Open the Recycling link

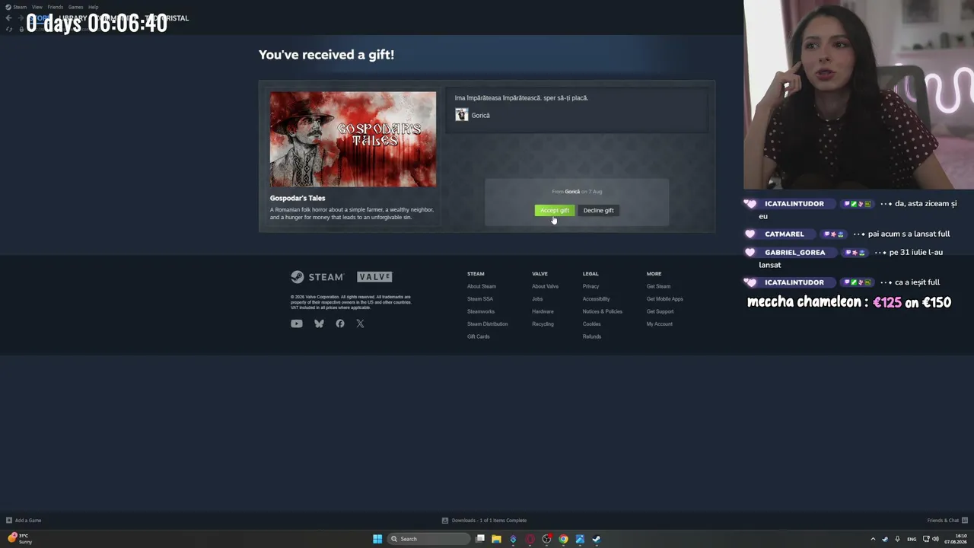(543, 324)
